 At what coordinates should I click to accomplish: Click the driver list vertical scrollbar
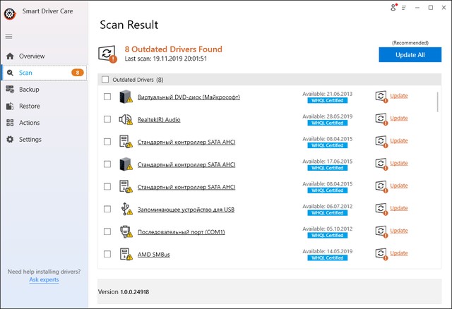pyautogui.click(x=439, y=102)
